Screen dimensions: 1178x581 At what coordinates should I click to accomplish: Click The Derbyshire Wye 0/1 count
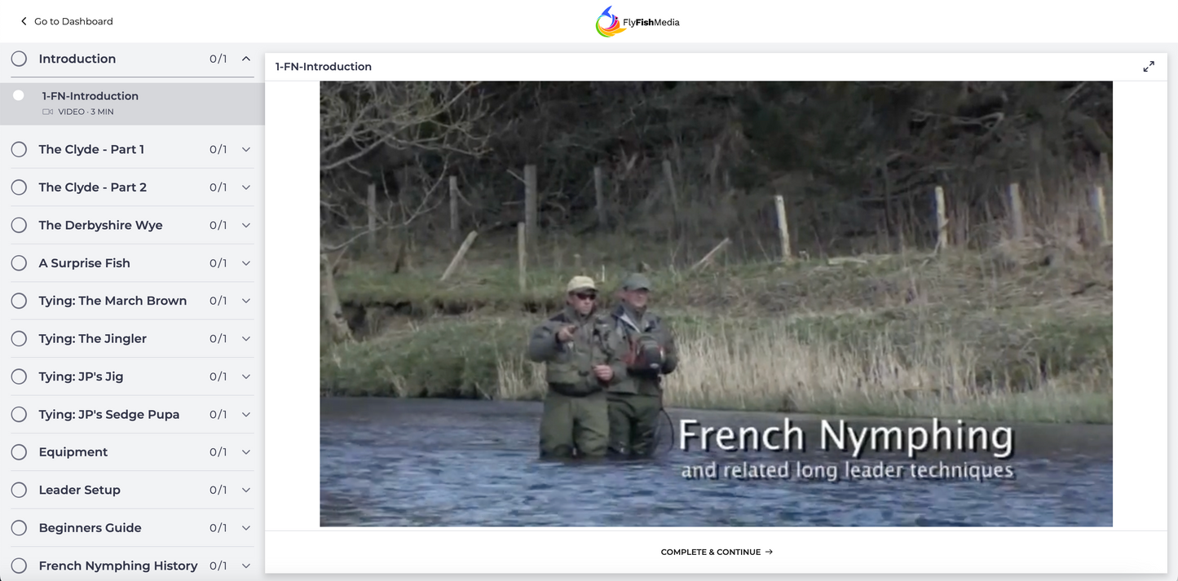[218, 225]
